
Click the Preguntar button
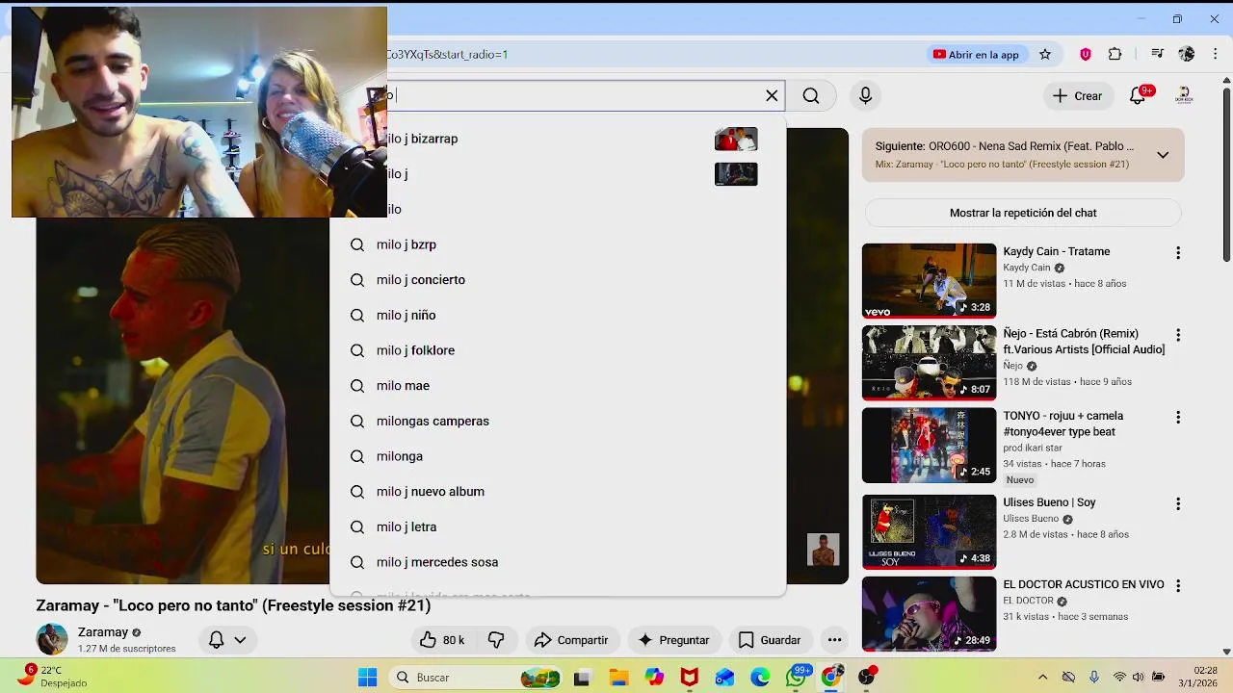pyautogui.click(x=673, y=640)
